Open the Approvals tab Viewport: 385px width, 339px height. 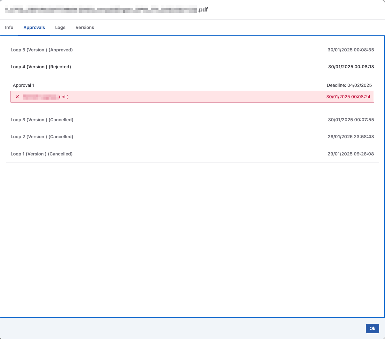coord(34,27)
